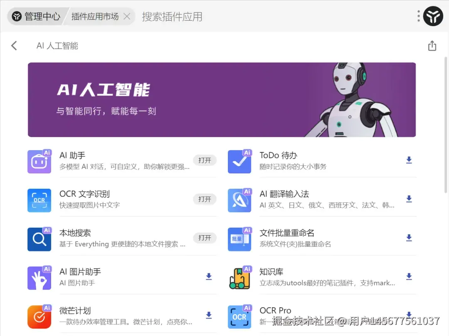449x336 pixels.
Task: Select the 文件批量重命名 icon
Action: point(239,238)
